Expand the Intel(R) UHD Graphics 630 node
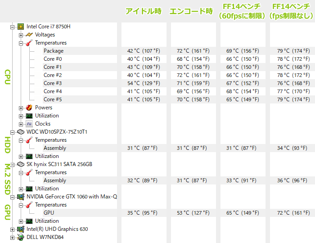 click(12, 229)
